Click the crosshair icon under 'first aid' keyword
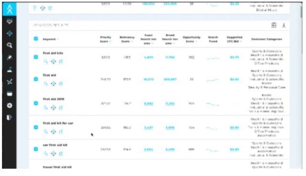Screen dimensions: 306x176 (x=53, y=84)
